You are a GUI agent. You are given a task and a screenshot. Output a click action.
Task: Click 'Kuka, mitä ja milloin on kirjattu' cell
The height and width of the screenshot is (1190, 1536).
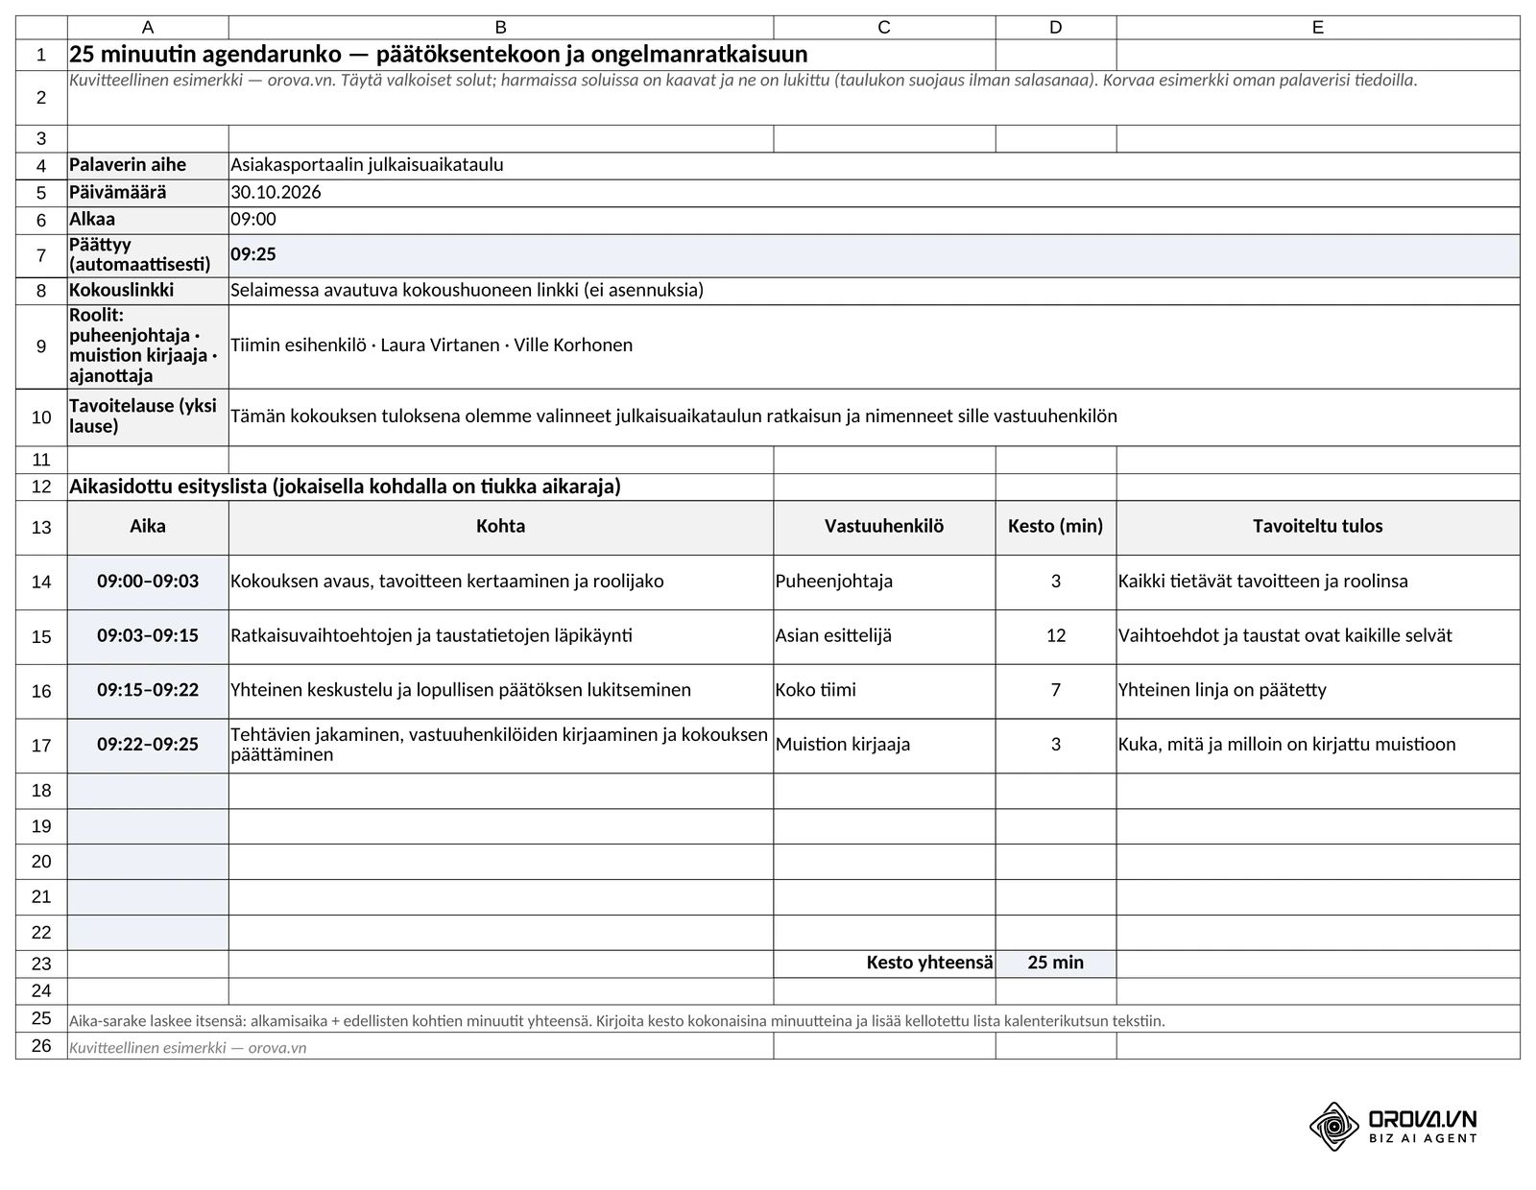click(1318, 745)
